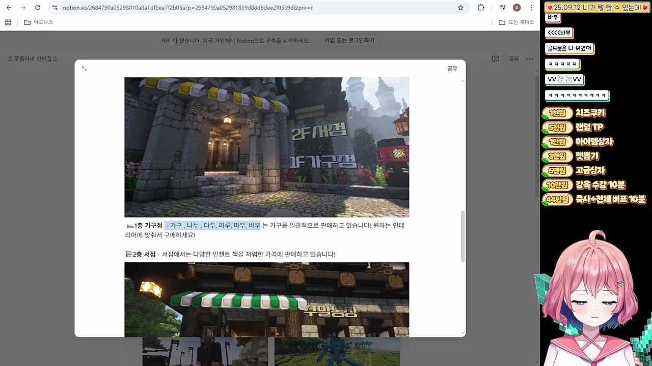Click 가입 또는 로그인하기 button

[x=349, y=41]
